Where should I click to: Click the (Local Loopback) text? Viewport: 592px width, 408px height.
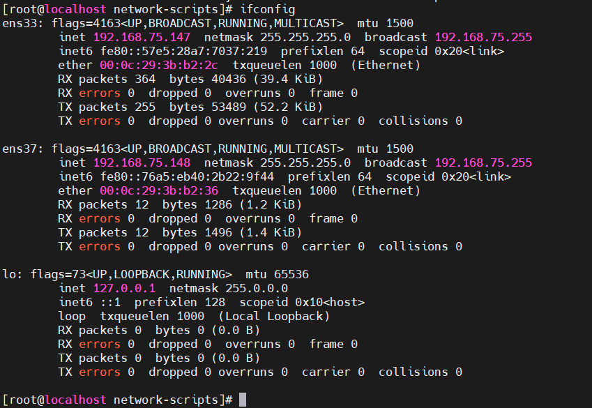pos(274,316)
